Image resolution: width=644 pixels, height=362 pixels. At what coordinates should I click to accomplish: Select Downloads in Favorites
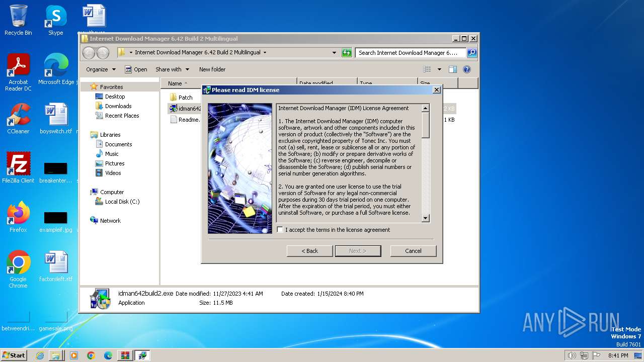point(118,106)
